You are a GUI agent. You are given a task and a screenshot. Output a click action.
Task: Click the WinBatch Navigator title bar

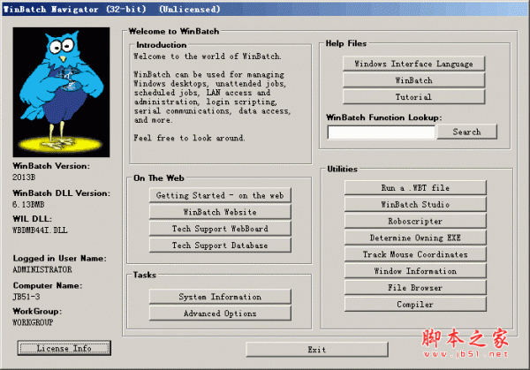[x=265, y=9]
